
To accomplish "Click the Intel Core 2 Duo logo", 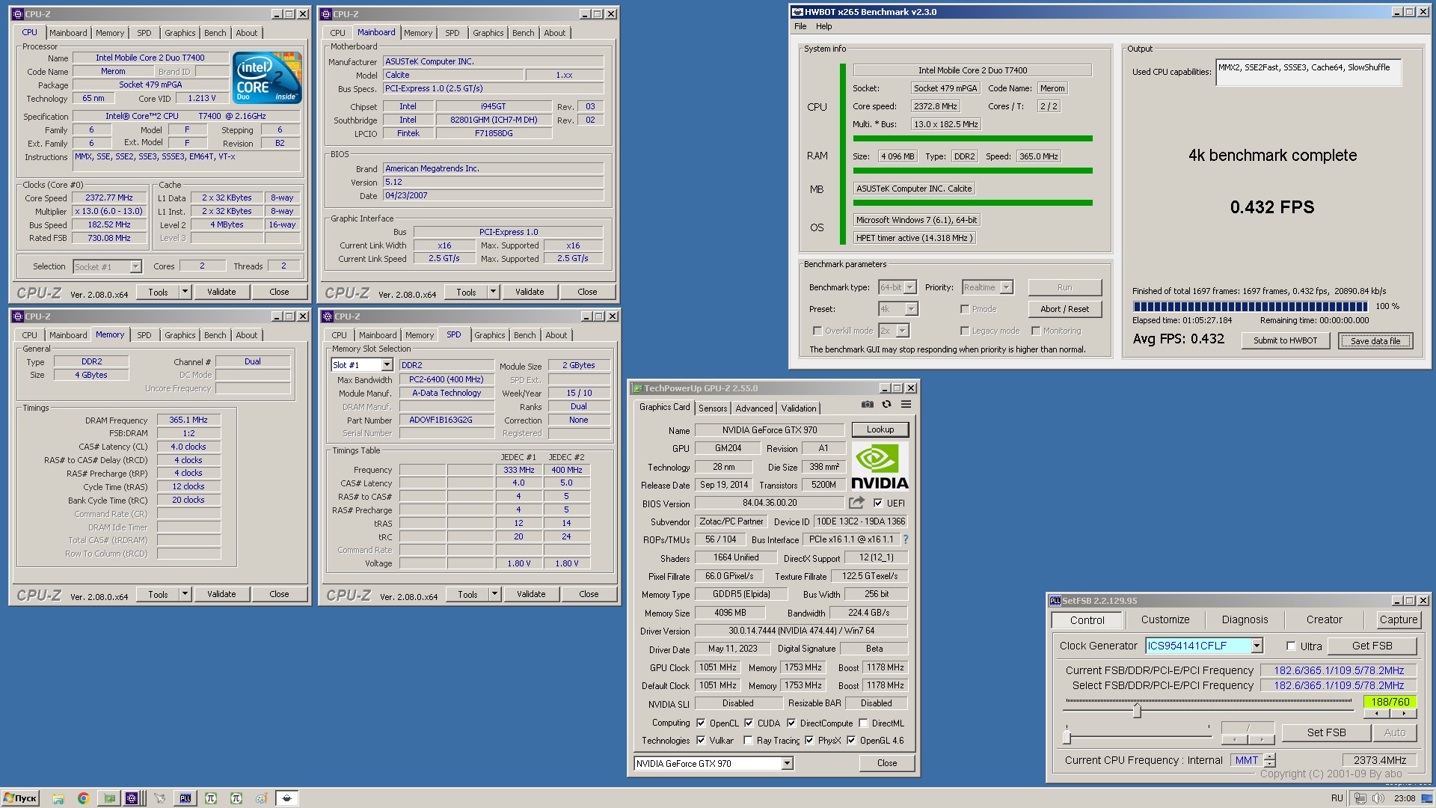I will [267, 77].
